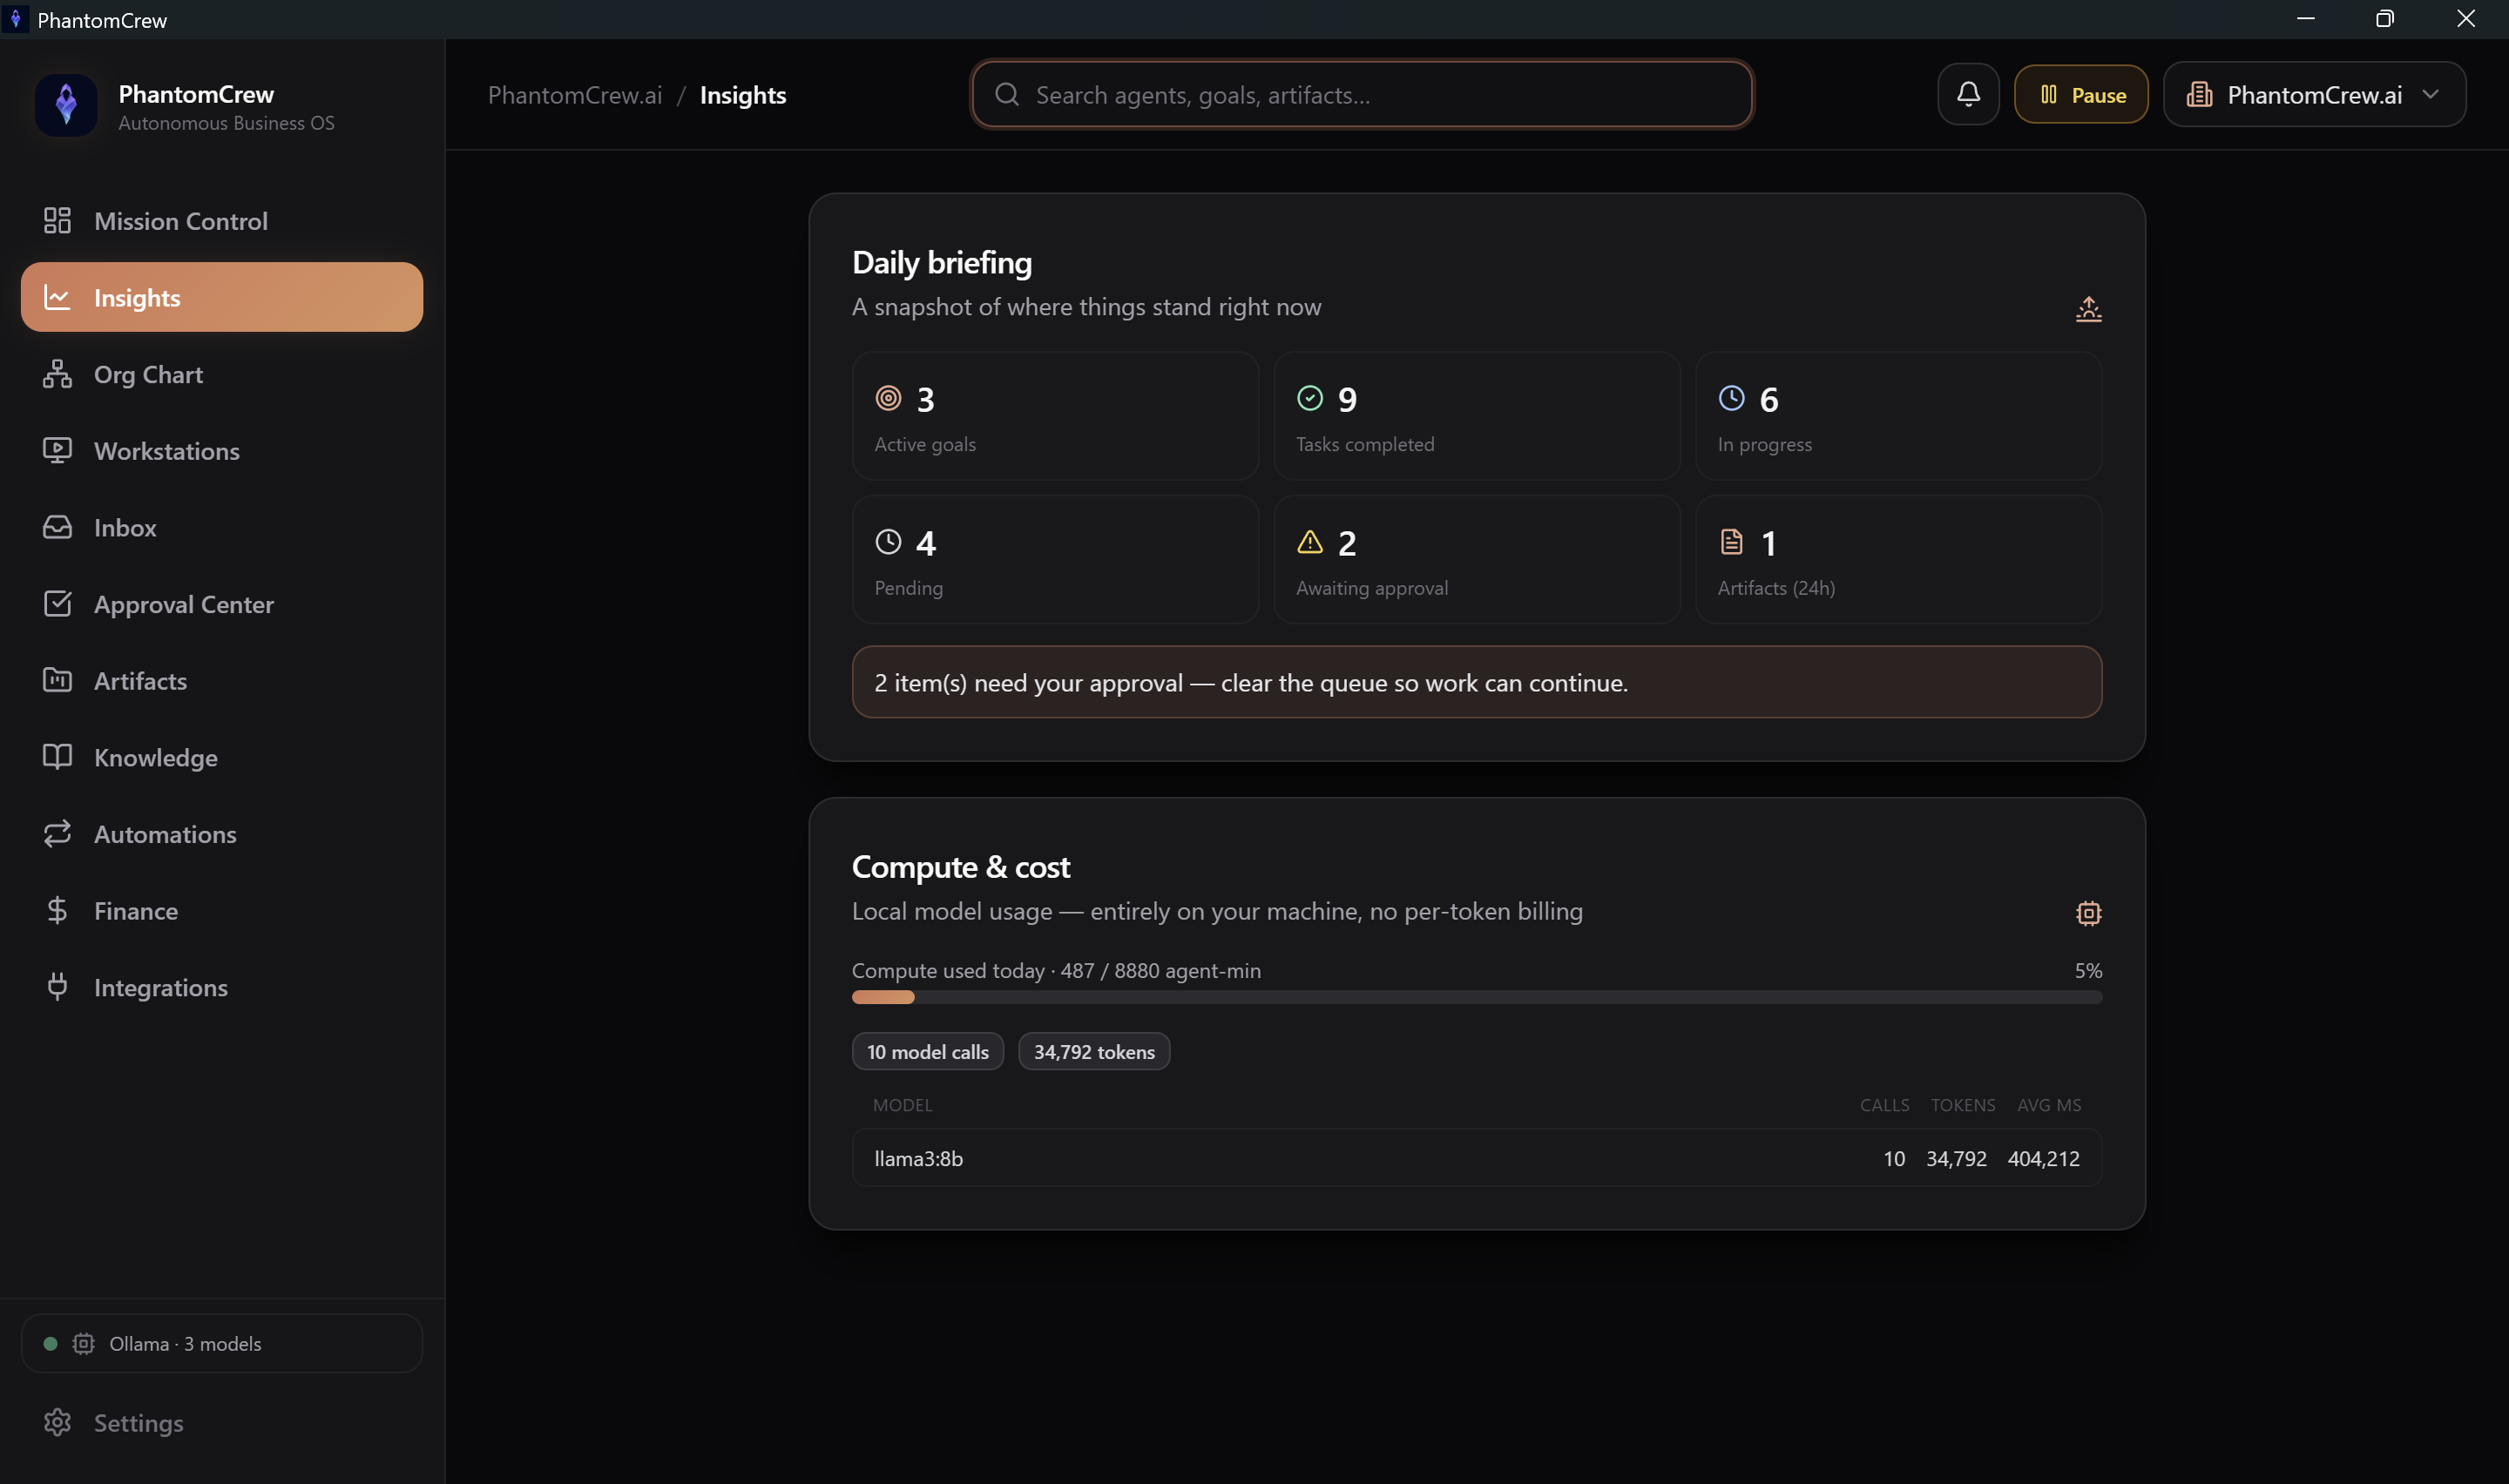Click the chevron next to PhantomCrew.ai
Viewport: 2509px width, 1484px height.
click(2430, 94)
